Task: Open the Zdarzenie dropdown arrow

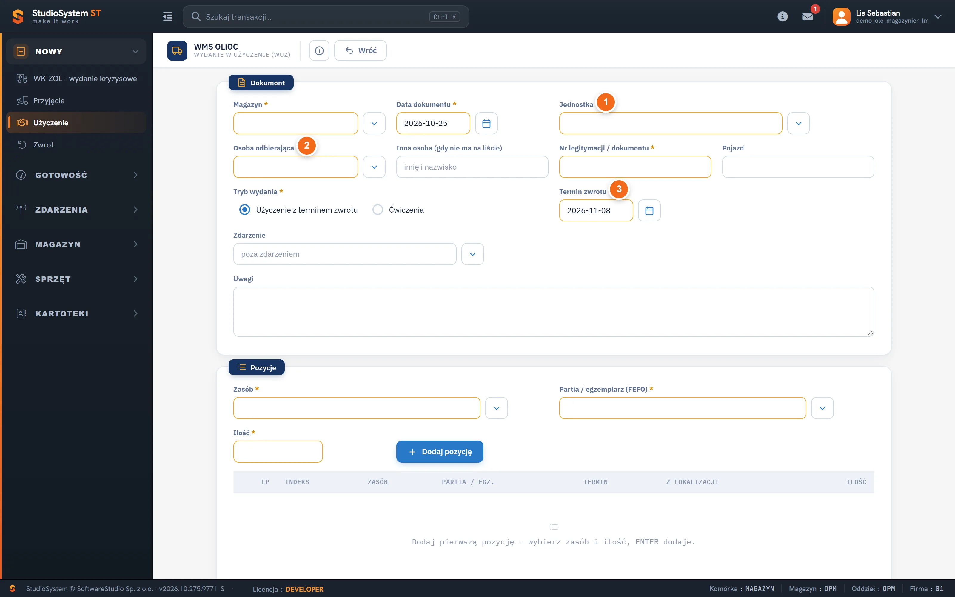Action: point(473,254)
